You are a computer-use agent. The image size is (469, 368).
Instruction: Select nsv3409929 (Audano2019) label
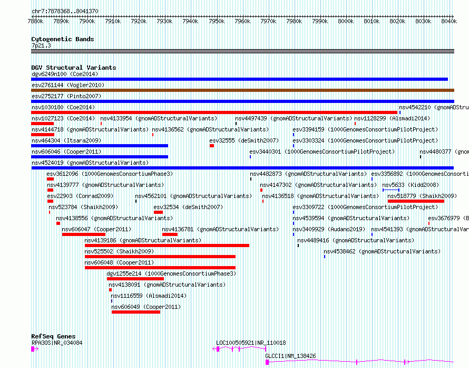329,229
